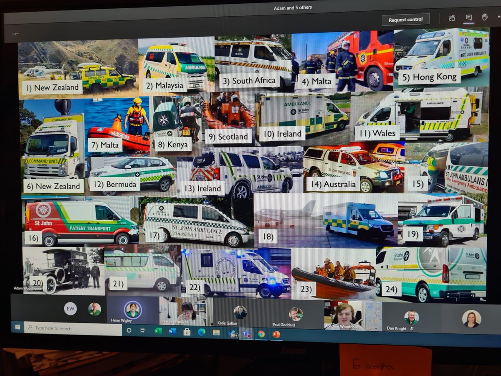
Task: Click the '20)' label on vintage photo
Action: (x=37, y=283)
